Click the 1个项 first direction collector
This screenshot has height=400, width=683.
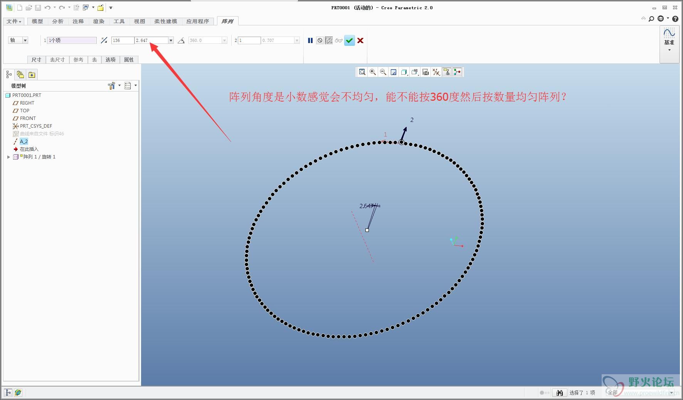[72, 40]
